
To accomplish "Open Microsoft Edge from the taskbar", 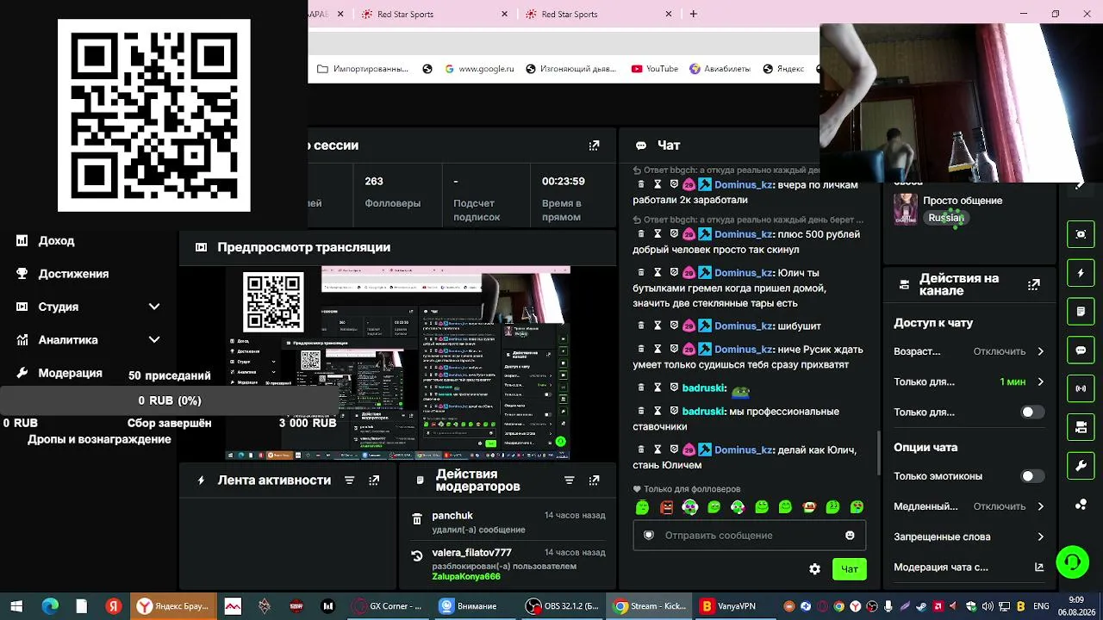I will tap(50, 606).
